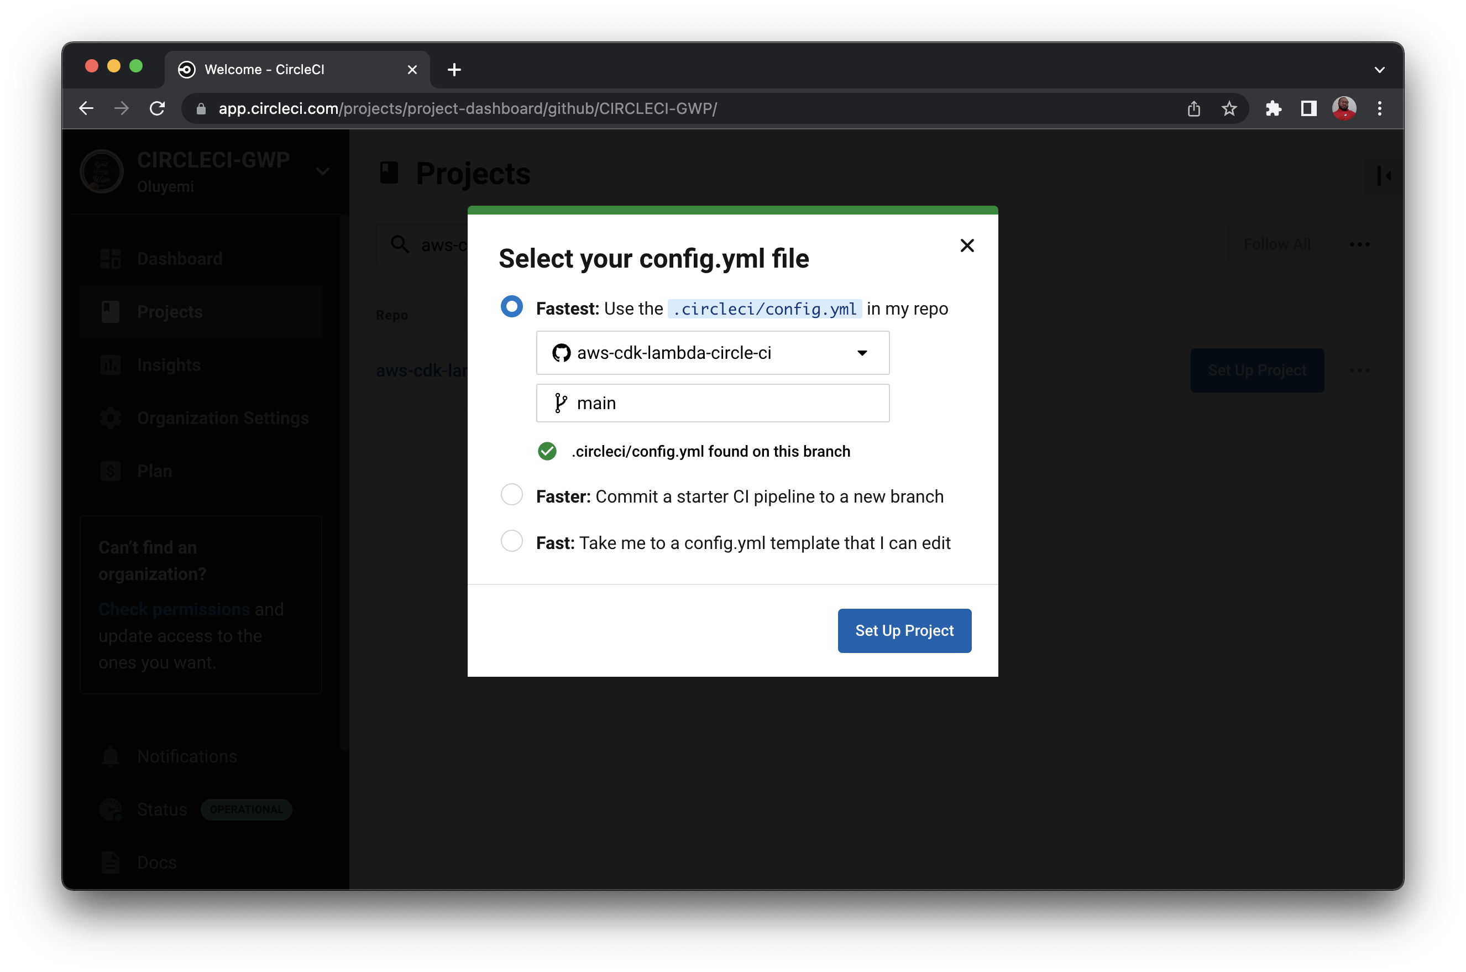This screenshot has height=972, width=1466.
Task: Select the Fastest config.yml option
Action: coord(512,306)
